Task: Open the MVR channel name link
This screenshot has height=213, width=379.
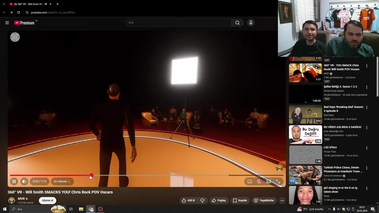Action: point(21,199)
